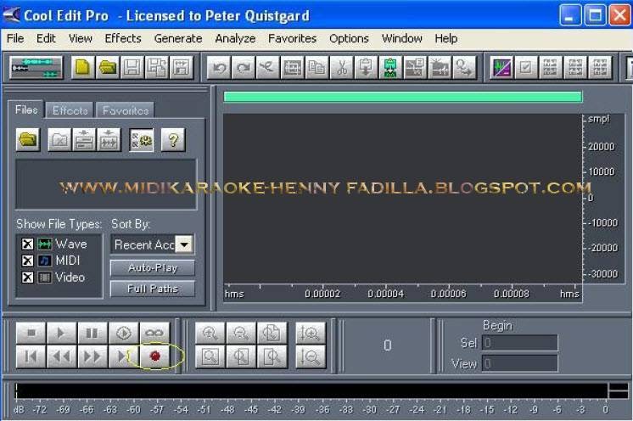
Task: Switch to the Effects tab
Action: point(70,110)
